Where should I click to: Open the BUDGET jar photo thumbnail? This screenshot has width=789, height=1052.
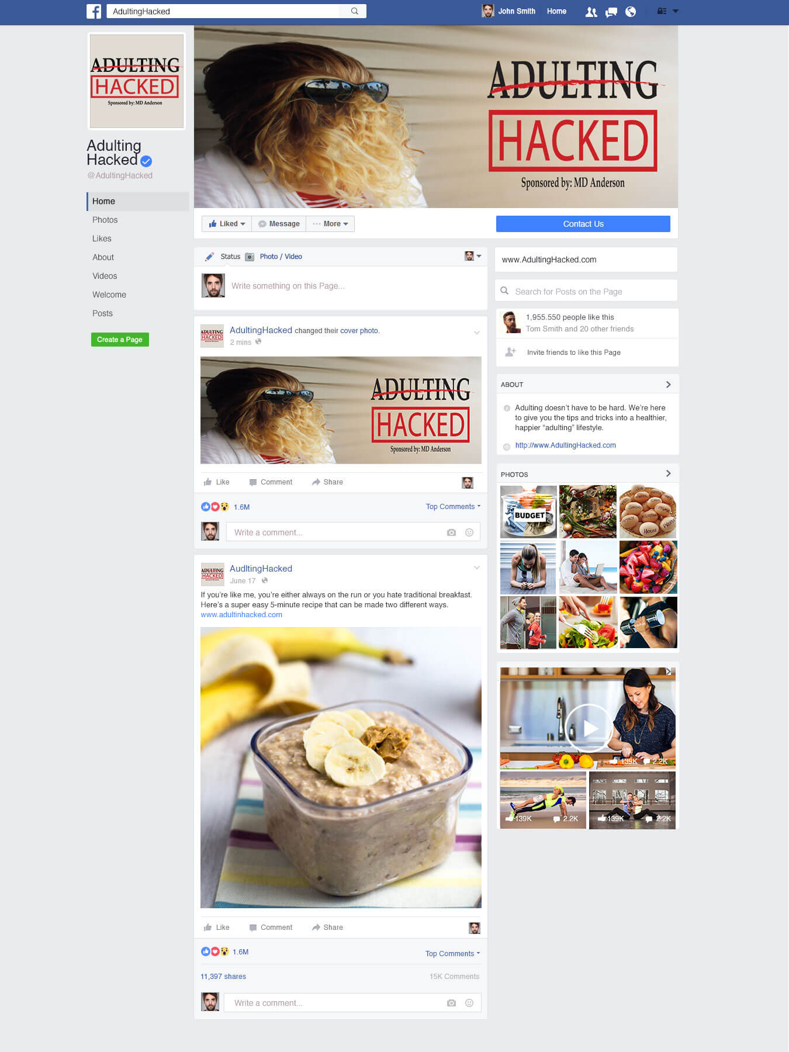[x=528, y=511]
